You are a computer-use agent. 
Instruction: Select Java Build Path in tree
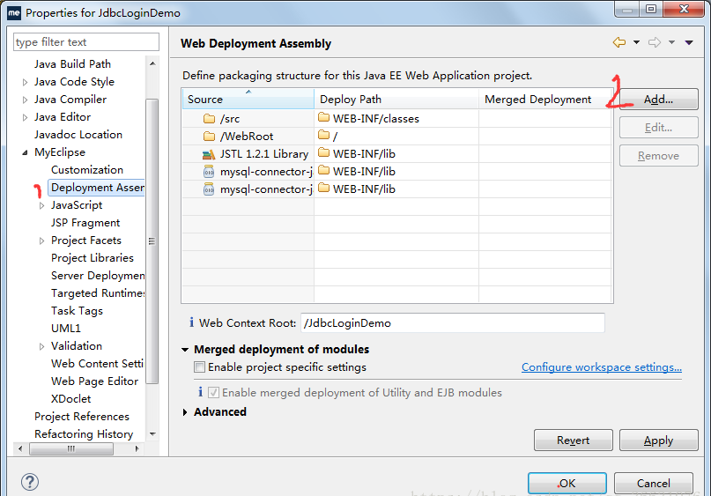click(72, 64)
